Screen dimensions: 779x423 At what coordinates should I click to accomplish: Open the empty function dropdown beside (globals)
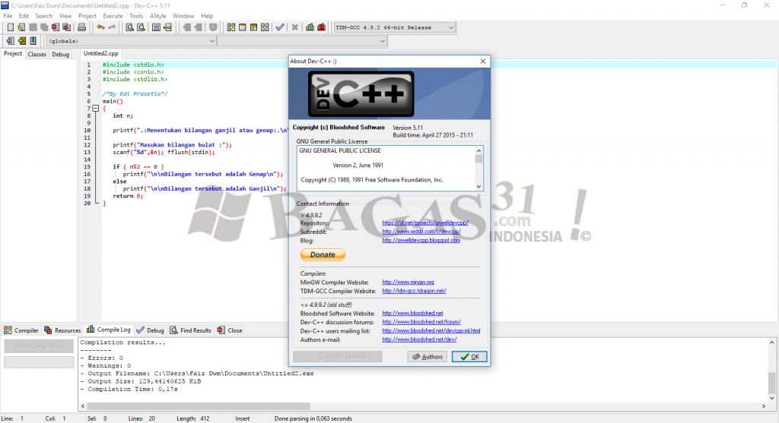[301, 41]
